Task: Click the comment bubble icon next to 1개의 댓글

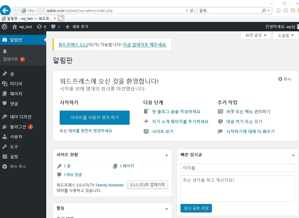Action: coord(59,175)
